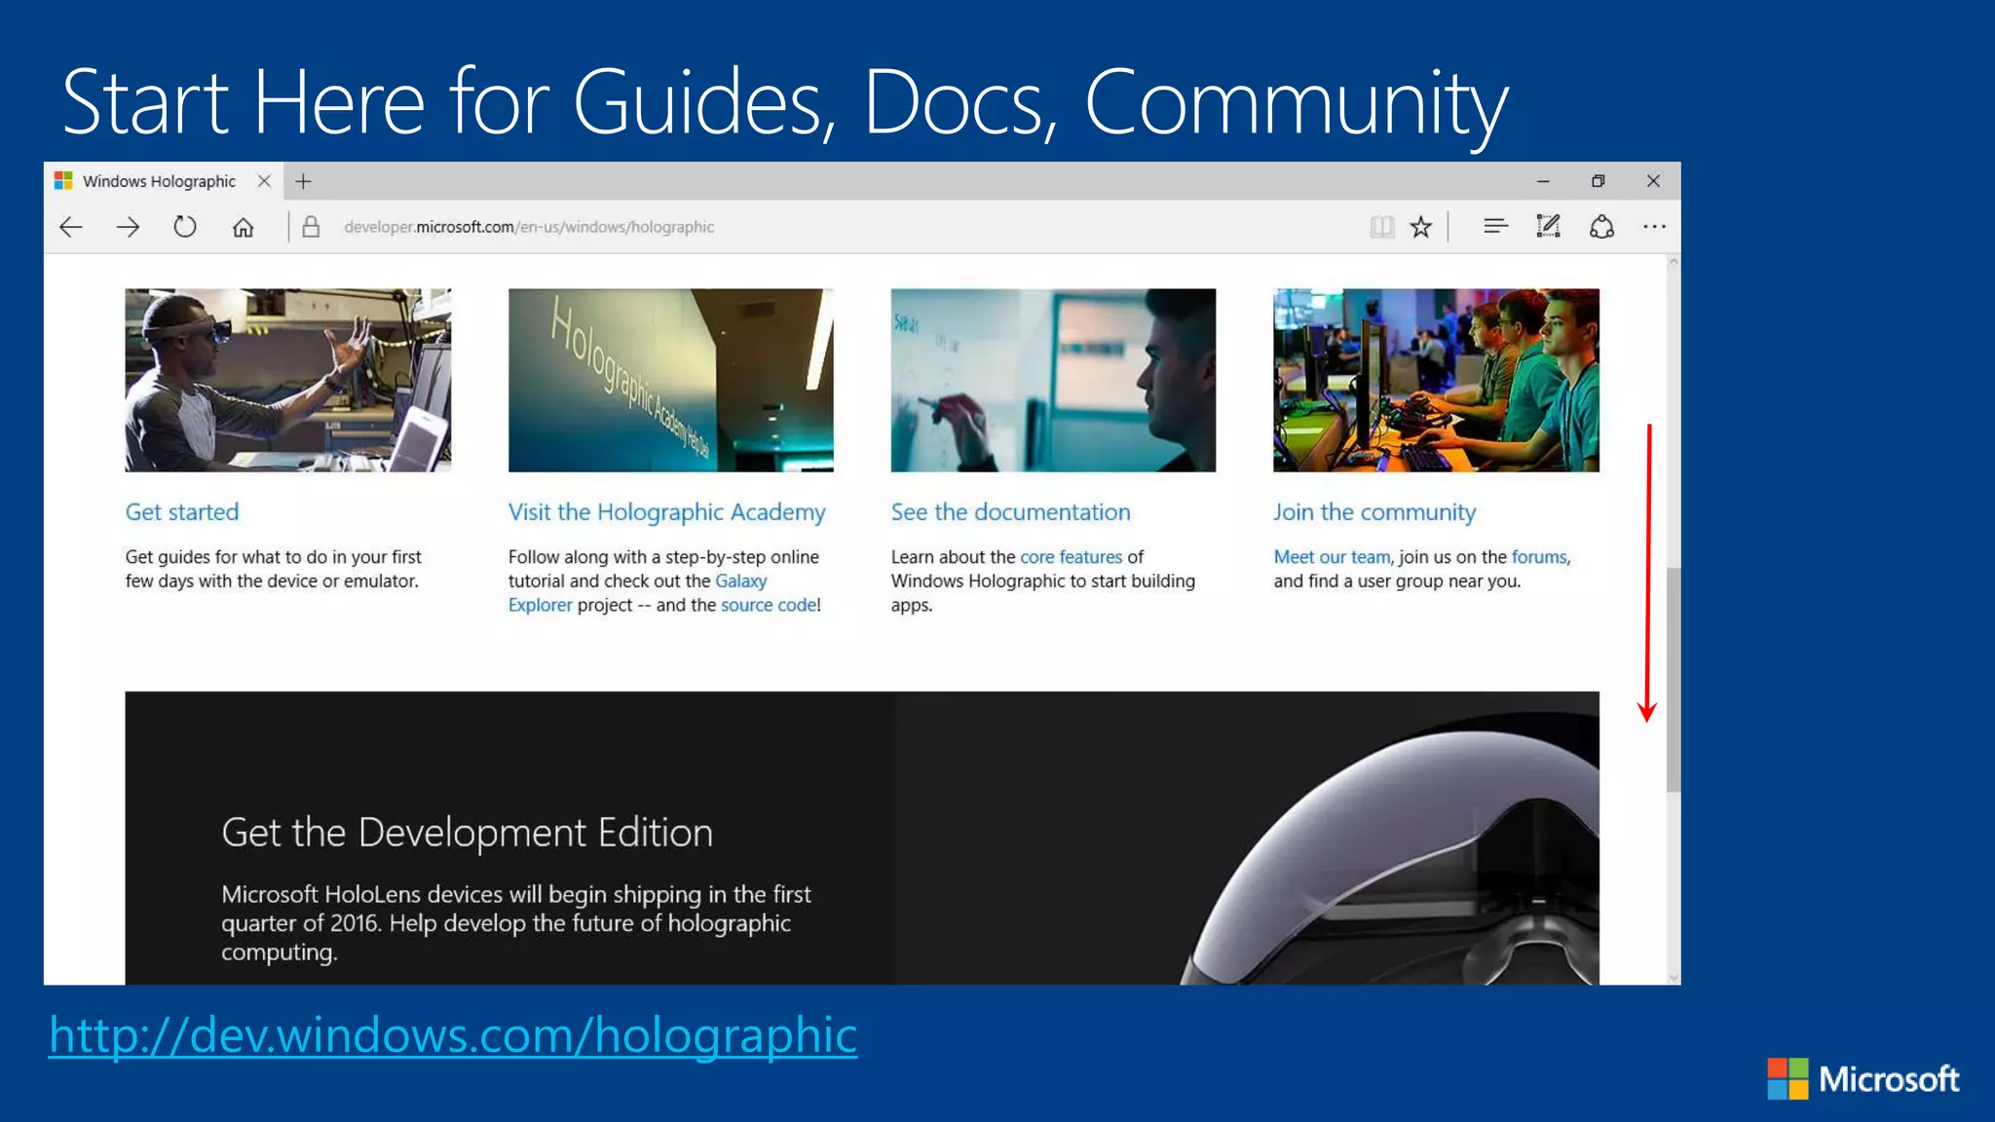Close the Windows Holographic tab
Image resolution: width=1995 pixels, height=1122 pixels.
click(264, 181)
